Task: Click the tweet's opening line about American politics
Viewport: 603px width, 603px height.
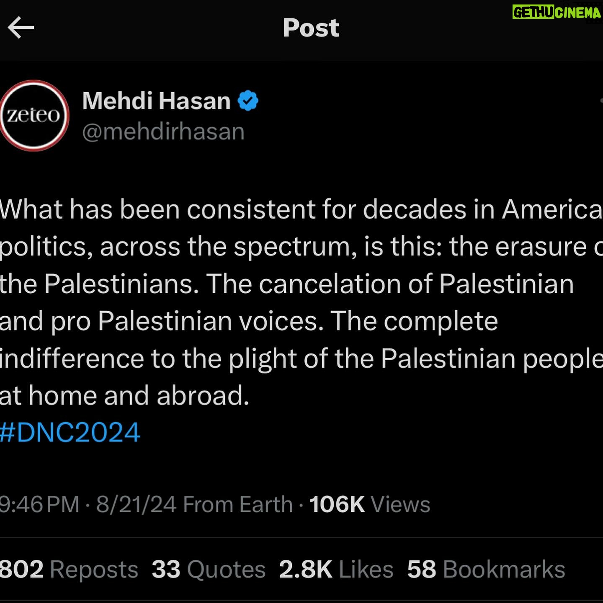Action: pos(301,209)
